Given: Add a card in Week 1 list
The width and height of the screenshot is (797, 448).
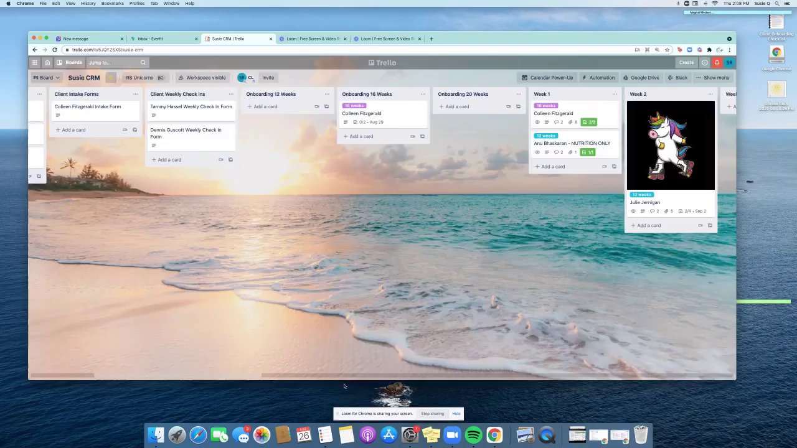Looking at the screenshot, I should point(550,167).
